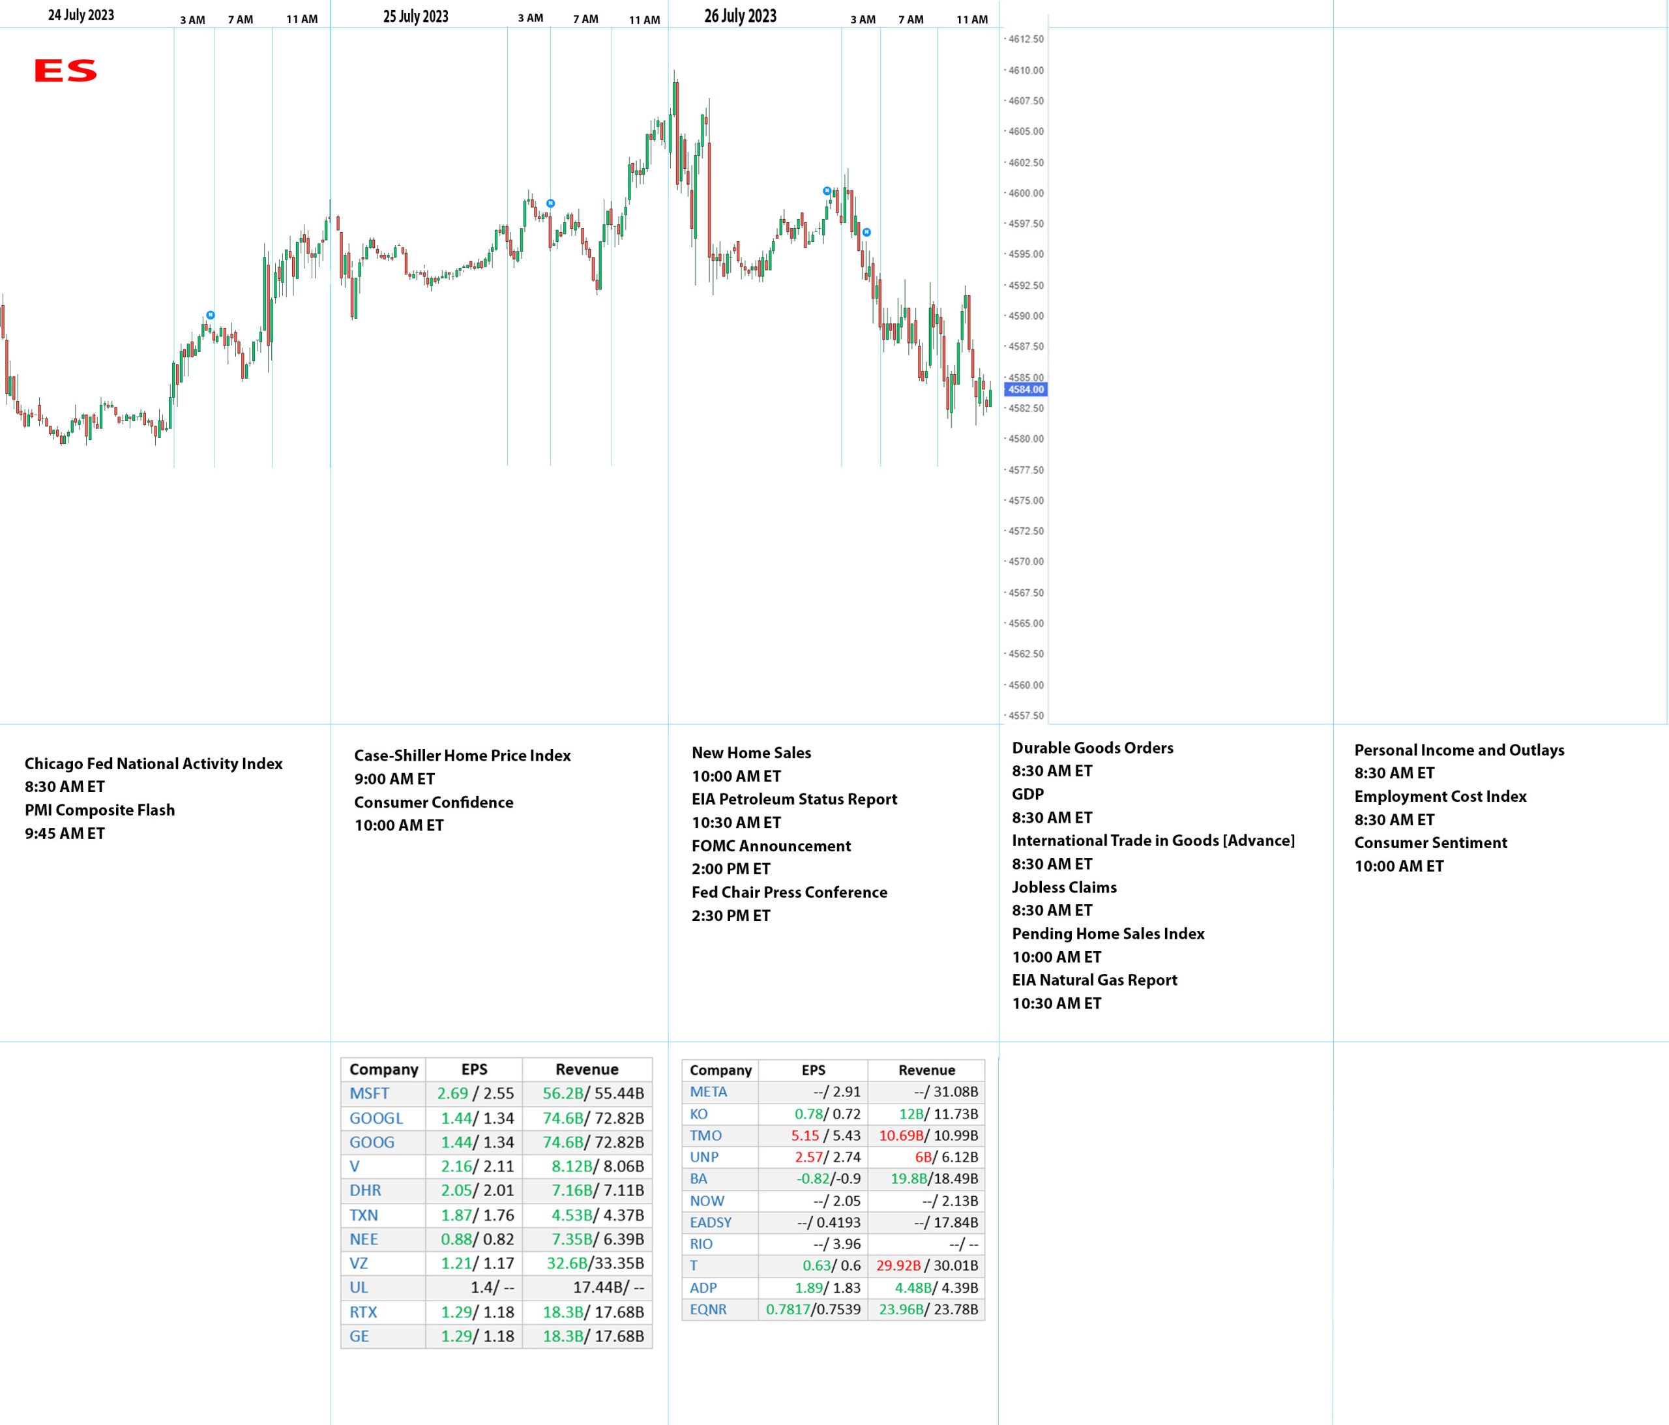Image resolution: width=1669 pixels, height=1425 pixels.
Task: Click the MSFT ticker in the earnings table
Action: coord(369,1093)
